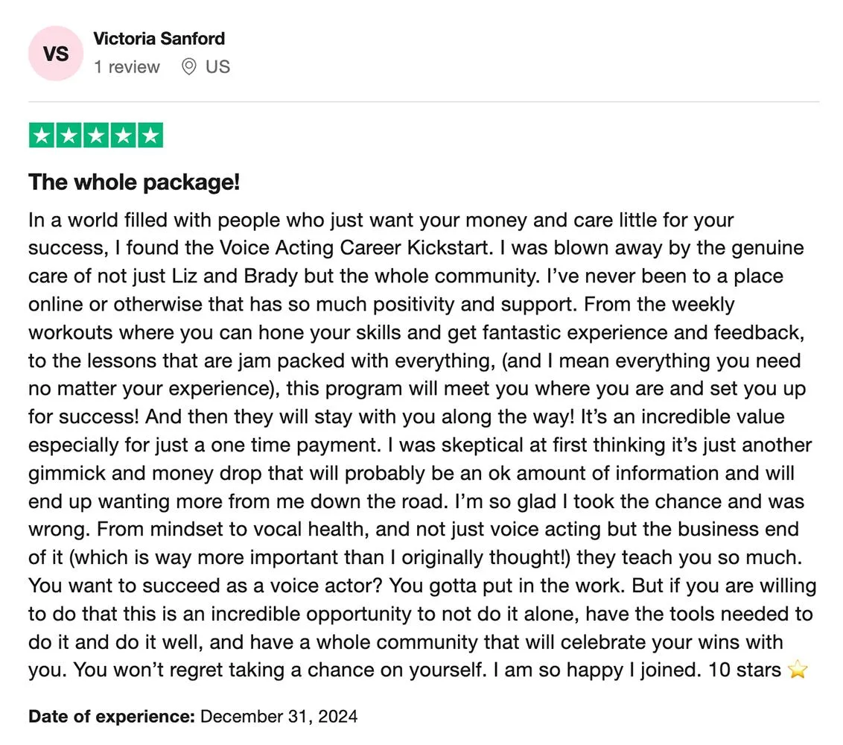Click the second green rating star
843x745 pixels.
(x=69, y=136)
